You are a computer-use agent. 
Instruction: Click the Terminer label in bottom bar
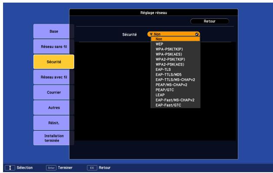coord(65,168)
